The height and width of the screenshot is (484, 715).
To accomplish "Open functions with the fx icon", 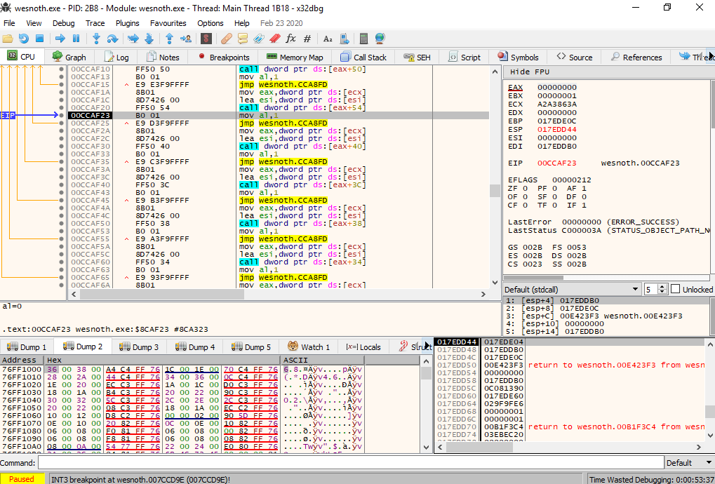I will coord(291,39).
